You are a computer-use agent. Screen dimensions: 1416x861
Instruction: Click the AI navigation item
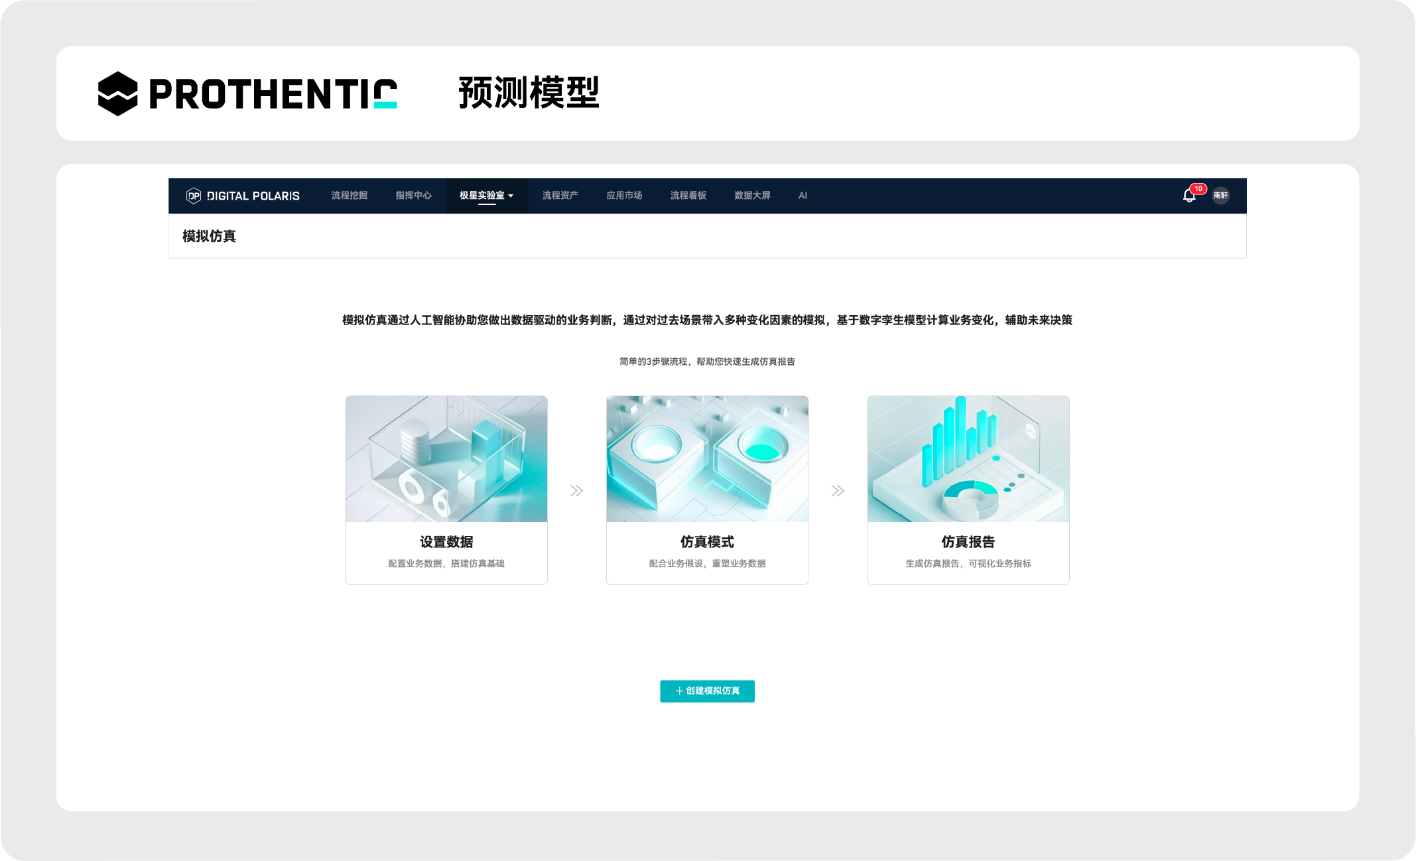(803, 196)
